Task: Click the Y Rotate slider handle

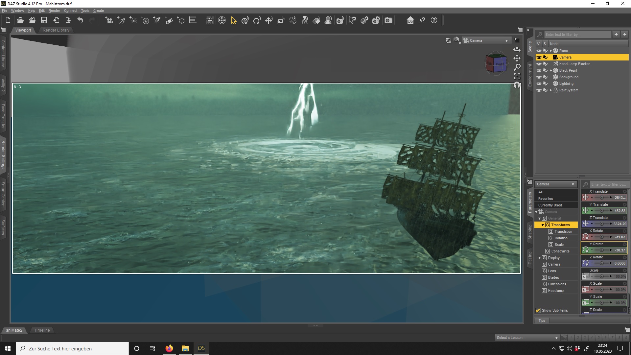Action: tap(601, 250)
